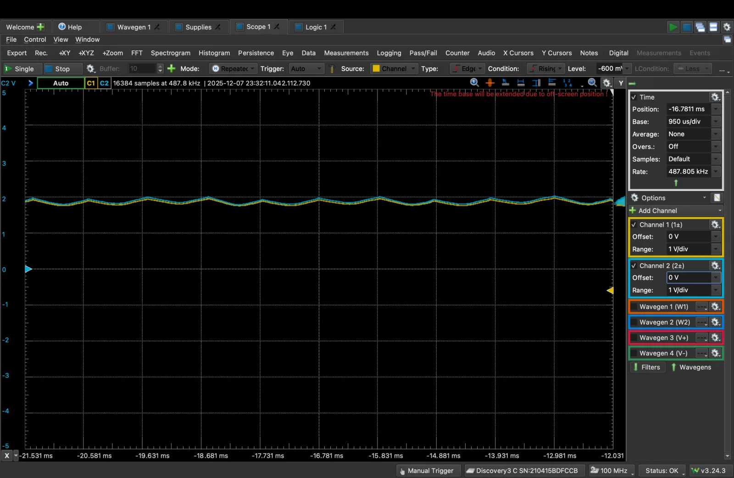This screenshot has width=734, height=478.
Task: Open the acquisition Mode dropdown
Action: (x=233, y=68)
